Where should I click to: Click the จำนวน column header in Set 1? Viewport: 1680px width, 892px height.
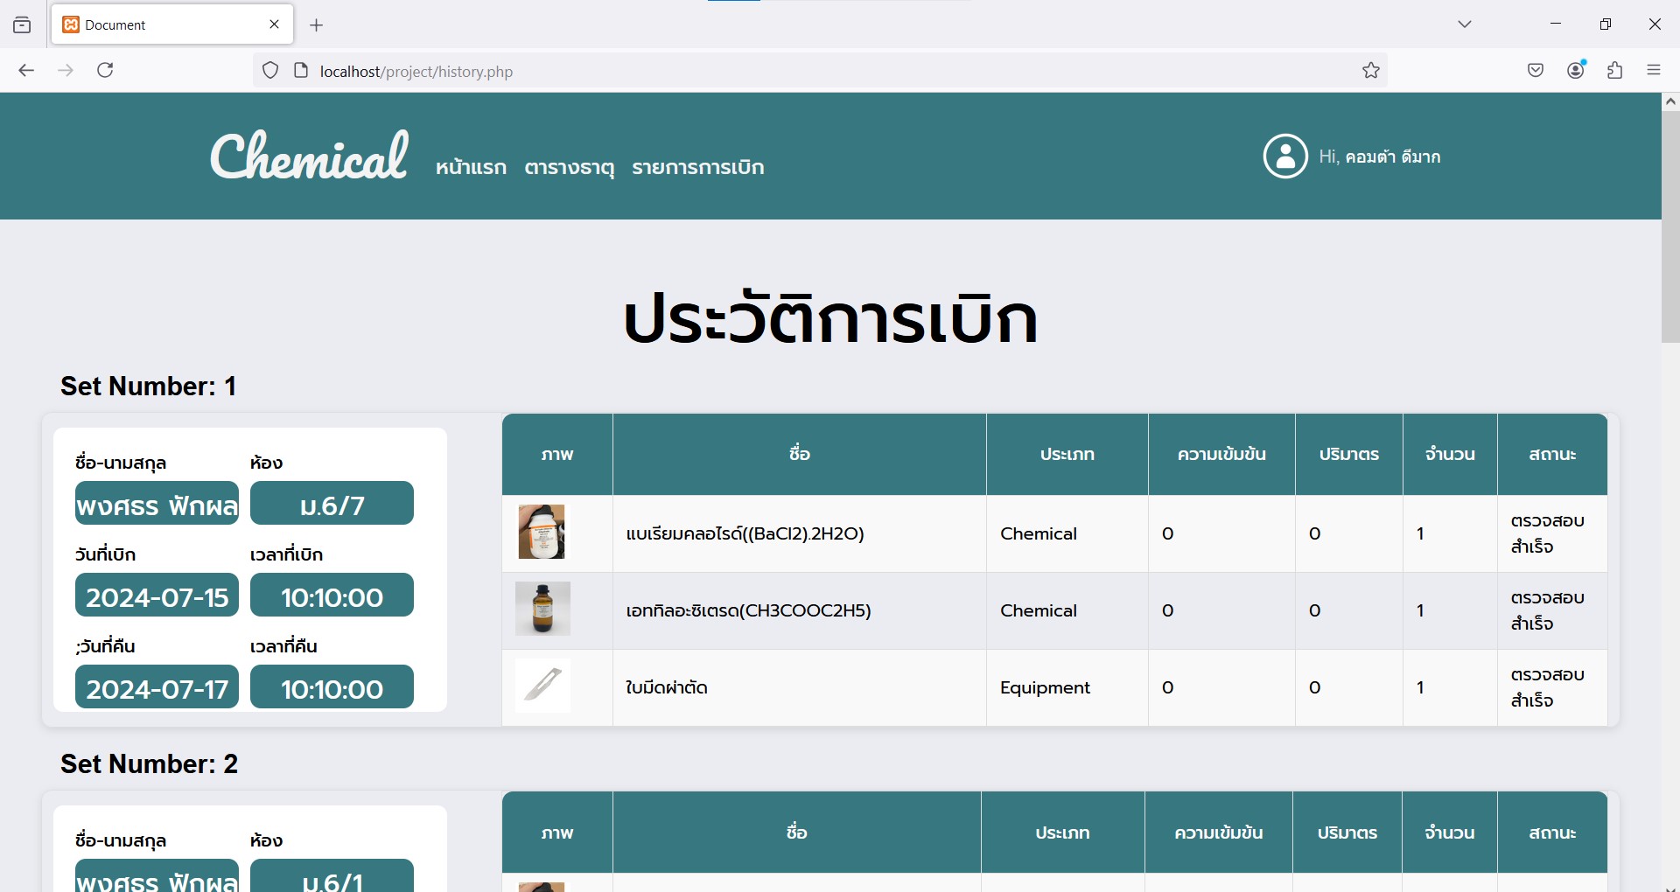tap(1451, 454)
